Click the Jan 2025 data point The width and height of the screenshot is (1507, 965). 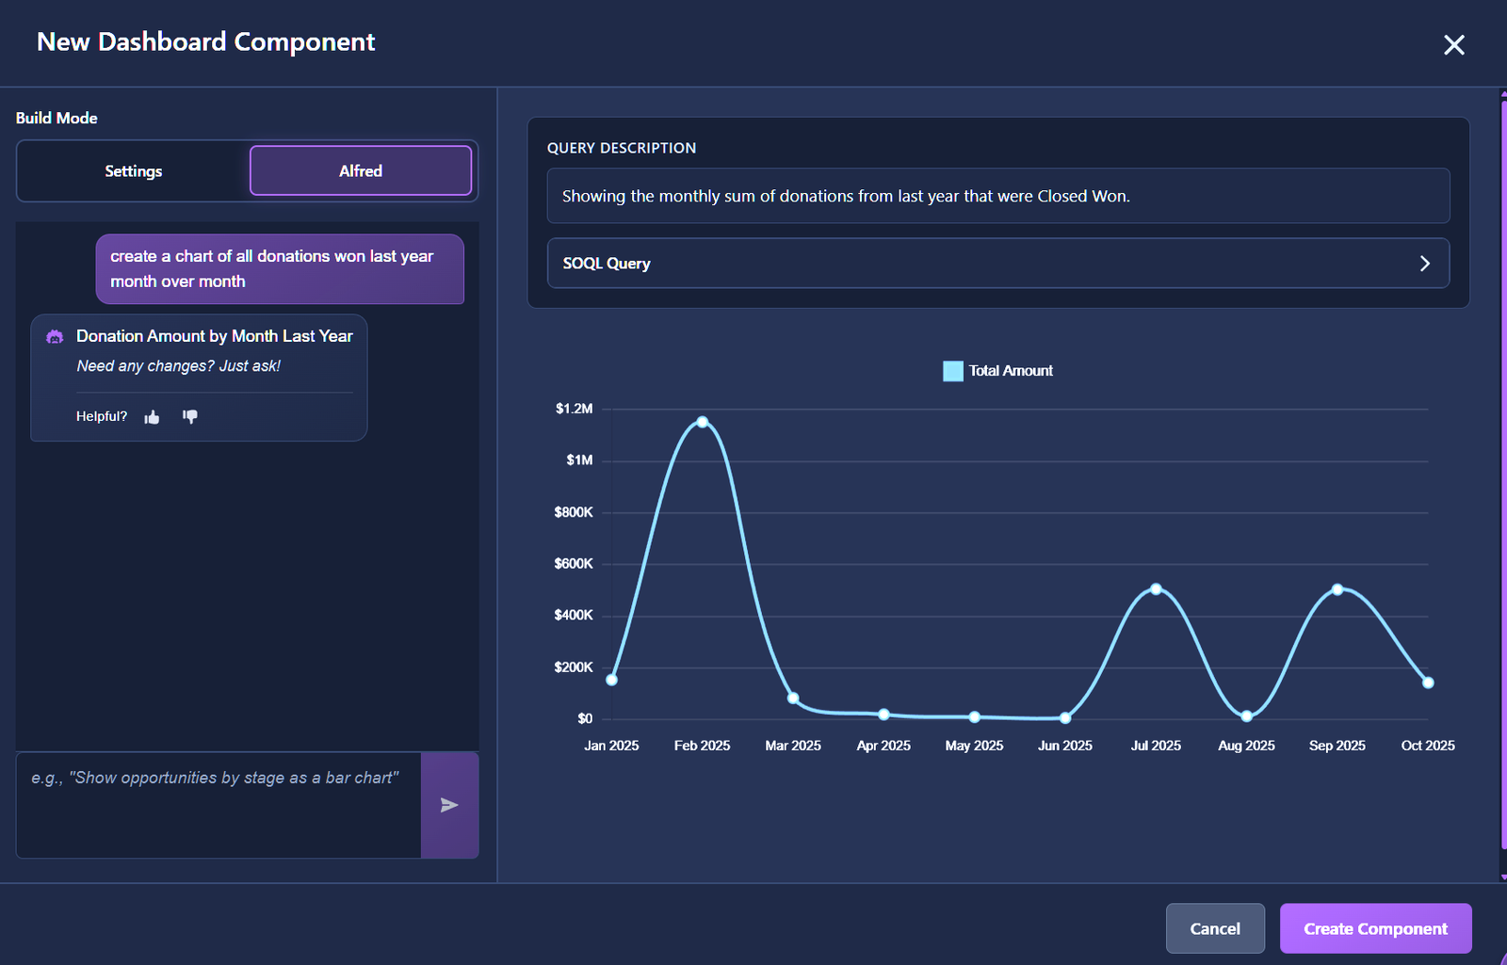(612, 680)
